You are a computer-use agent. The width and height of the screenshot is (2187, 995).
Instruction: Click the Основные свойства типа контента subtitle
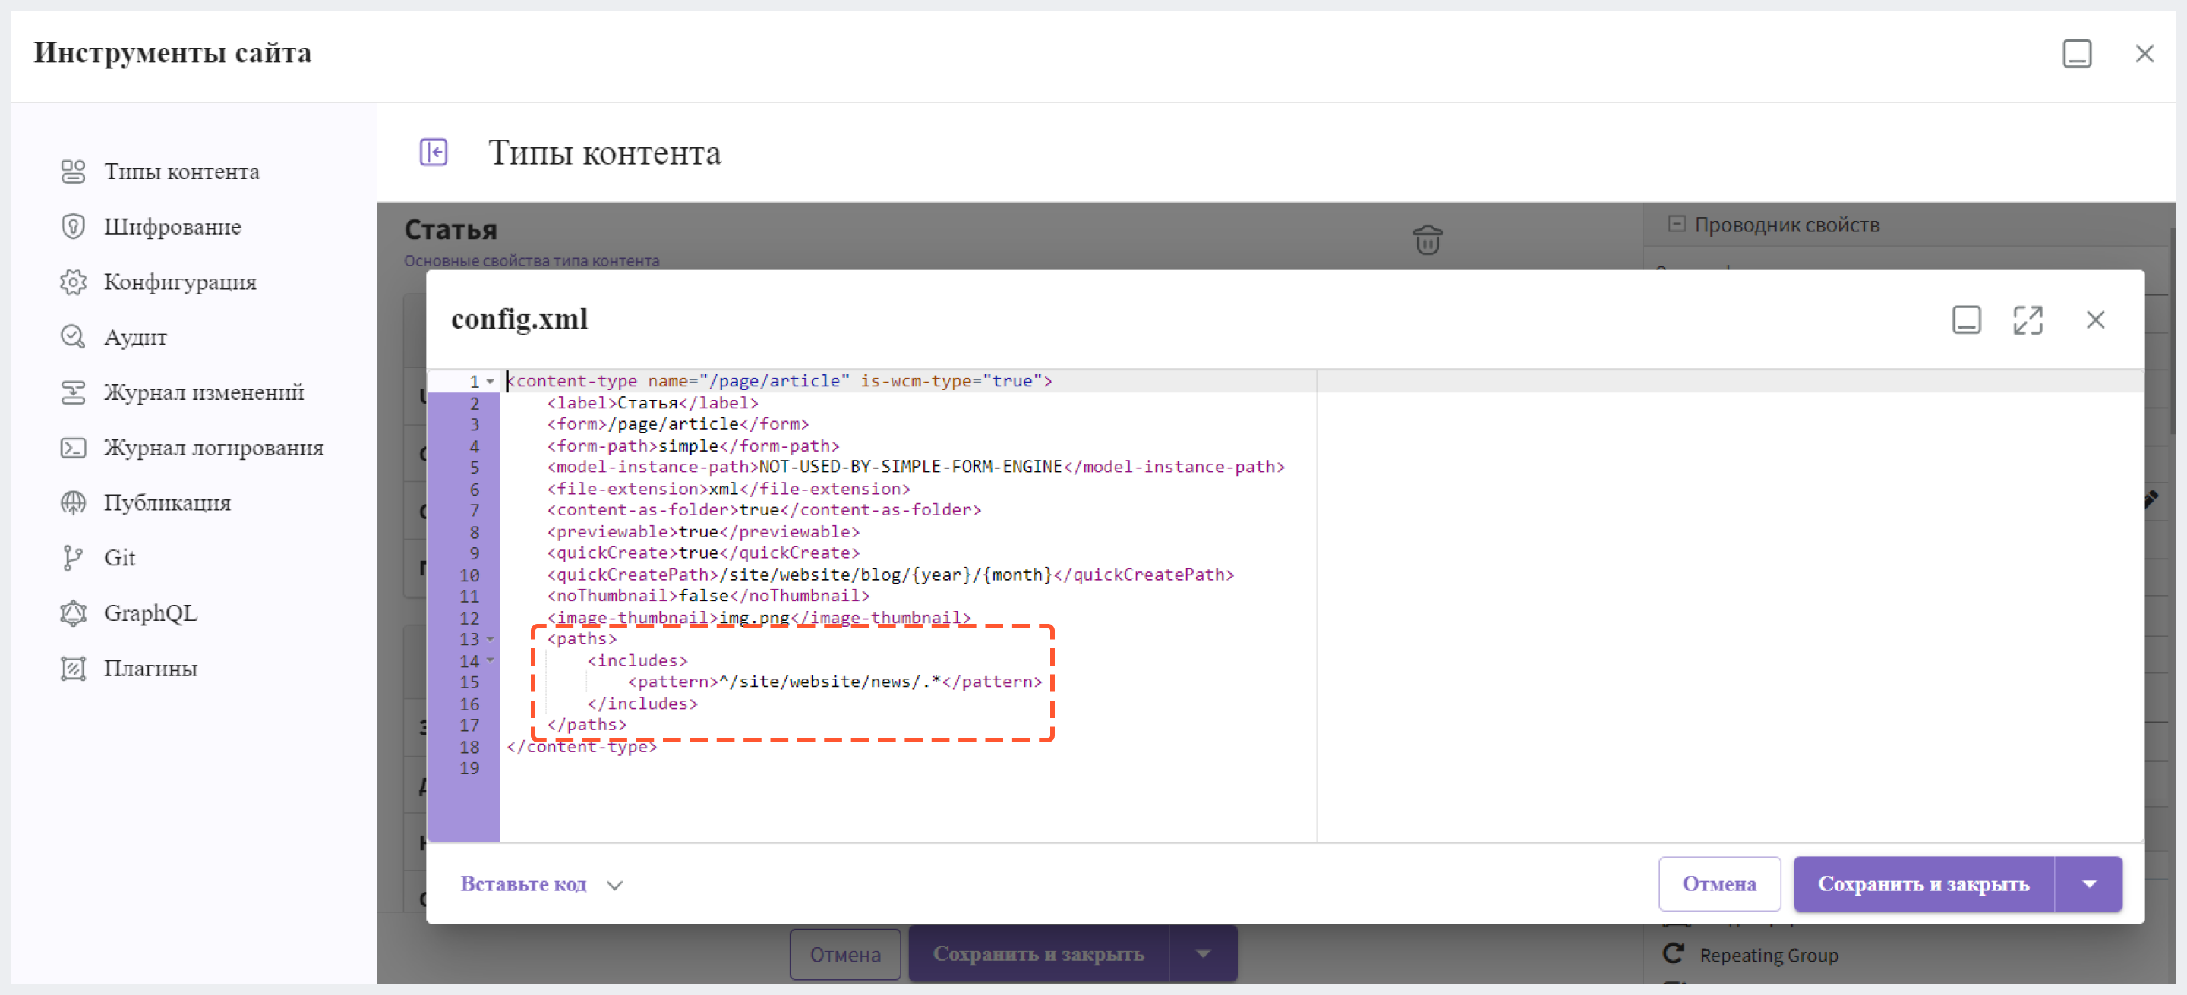pos(532,261)
